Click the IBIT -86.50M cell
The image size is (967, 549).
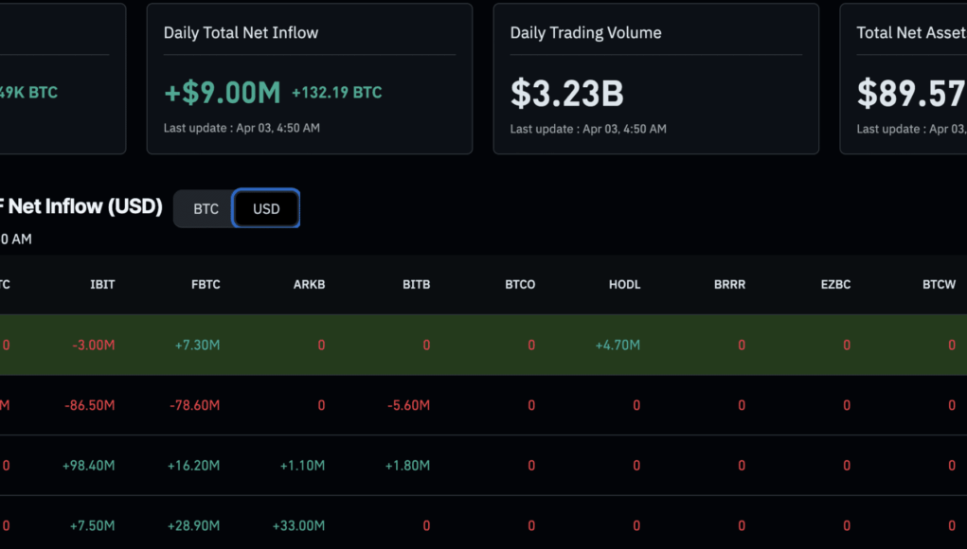coord(90,405)
